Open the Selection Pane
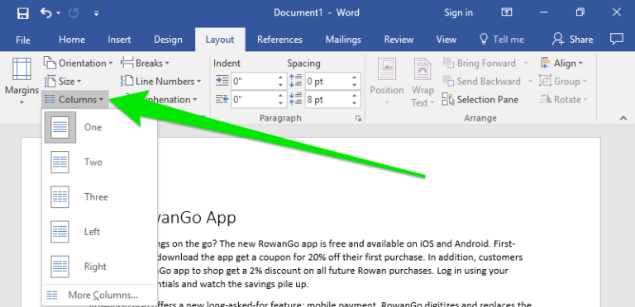Viewport: 635px width, 307px height. coord(480,99)
